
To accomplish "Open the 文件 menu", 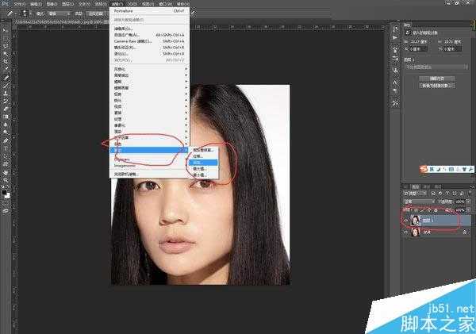I will tap(20, 4).
